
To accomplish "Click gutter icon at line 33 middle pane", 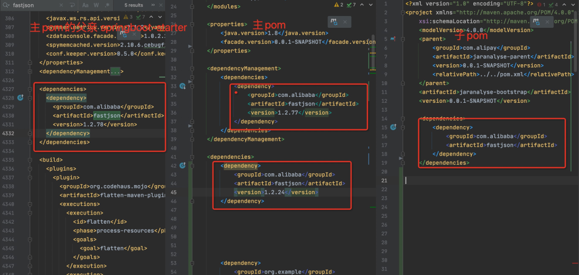I will coord(182,86).
